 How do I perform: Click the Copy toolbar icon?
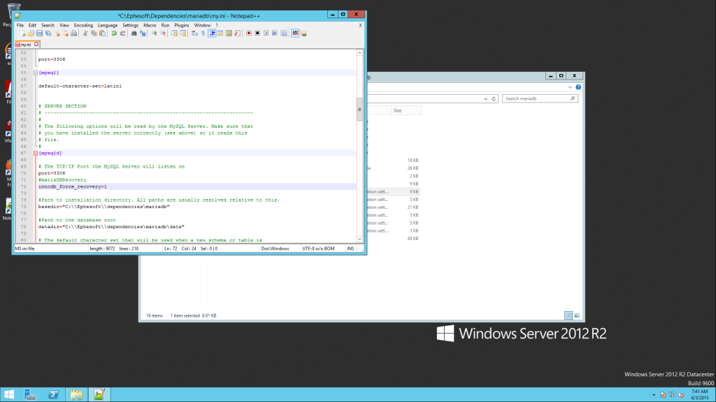click(94, 33)
